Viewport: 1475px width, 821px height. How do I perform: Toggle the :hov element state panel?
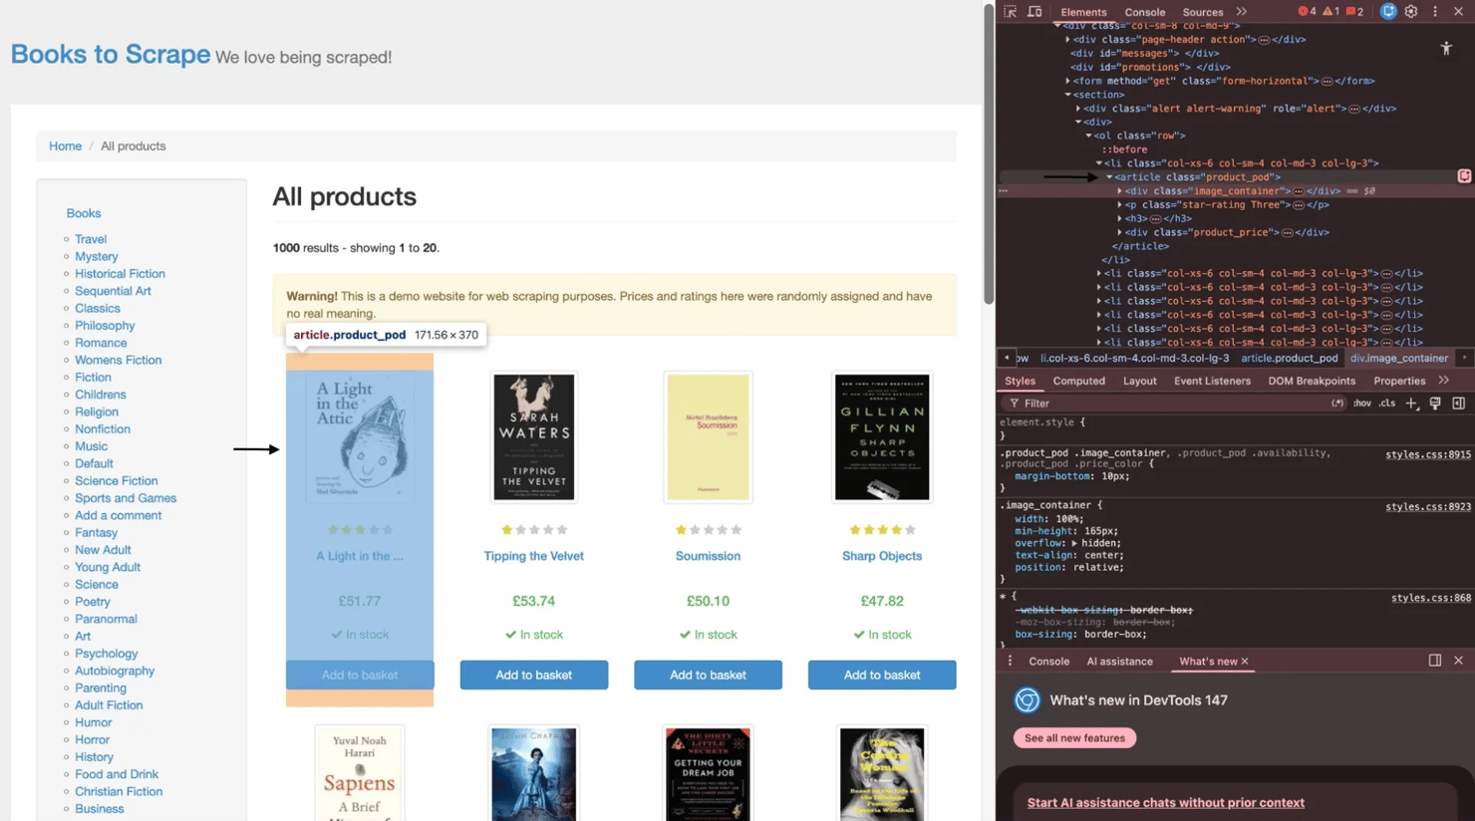[1361, 404]
